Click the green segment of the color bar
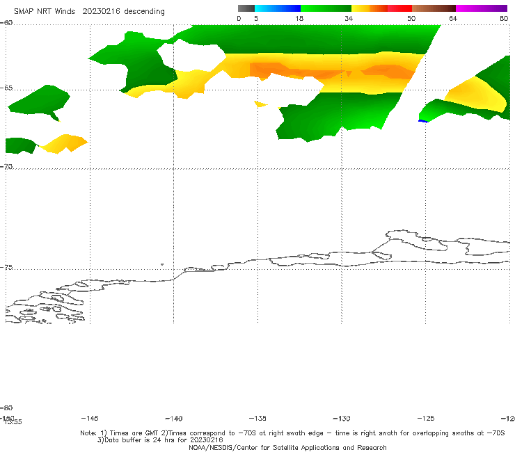 pyautogui.click(x=326, y=8)
